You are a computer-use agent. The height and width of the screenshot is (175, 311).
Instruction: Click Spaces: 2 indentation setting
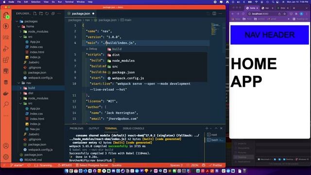[176, 165]
